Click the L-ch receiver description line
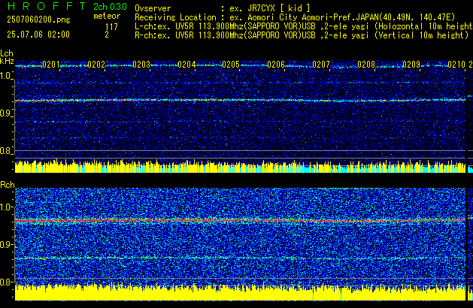 304,26
